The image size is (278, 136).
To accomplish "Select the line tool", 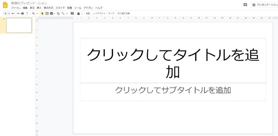I will pyautogui.click(x=63, y=13).
